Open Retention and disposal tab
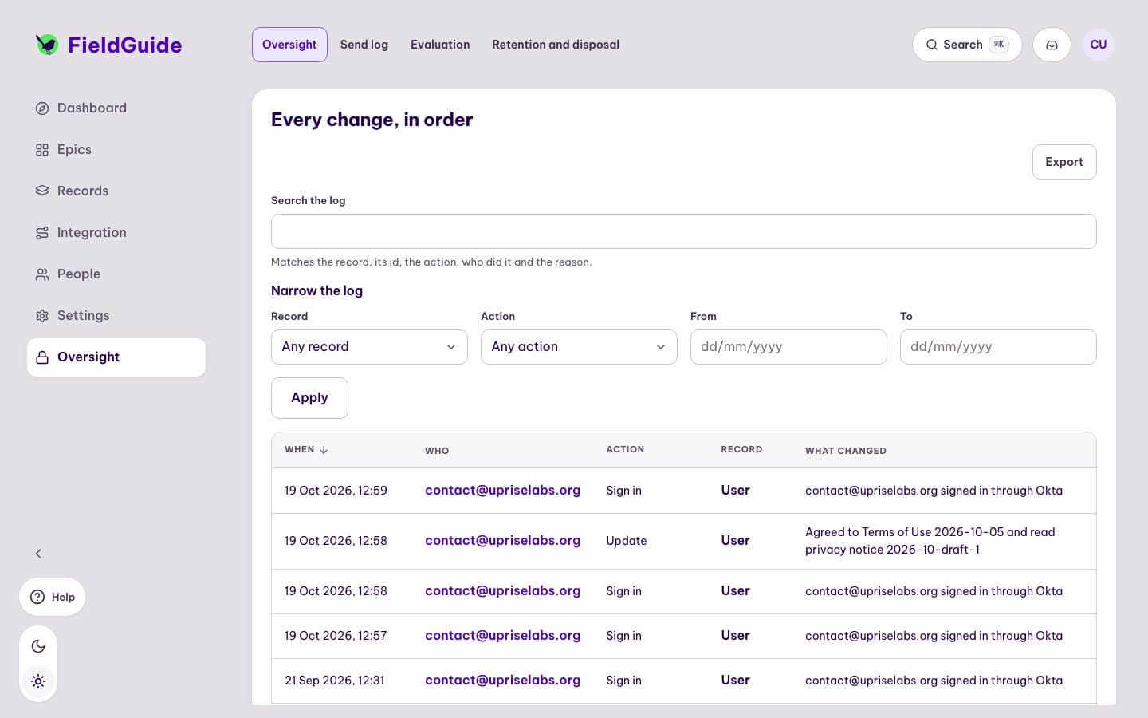This screenshot has width=1148, height=718. point(556,45)
